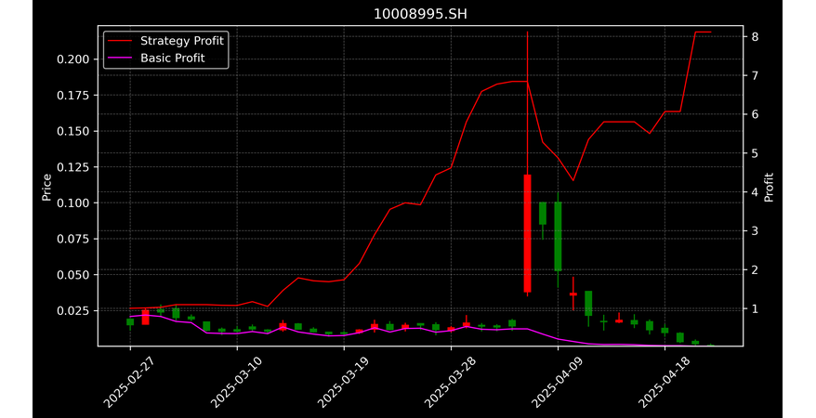Click the Strategy Profit legend label

[x=181, y=41]
